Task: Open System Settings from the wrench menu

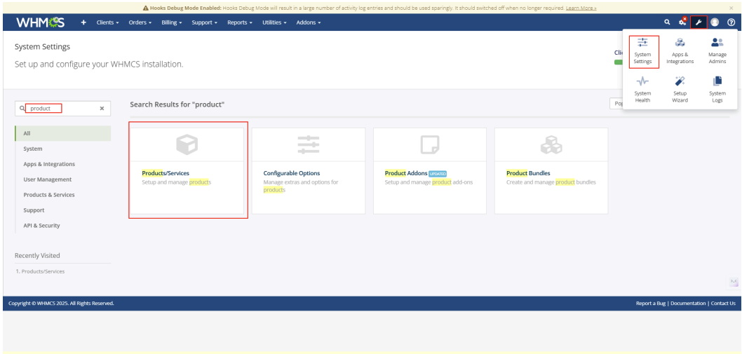Action: pyautogui.click(x=643, y=52)
